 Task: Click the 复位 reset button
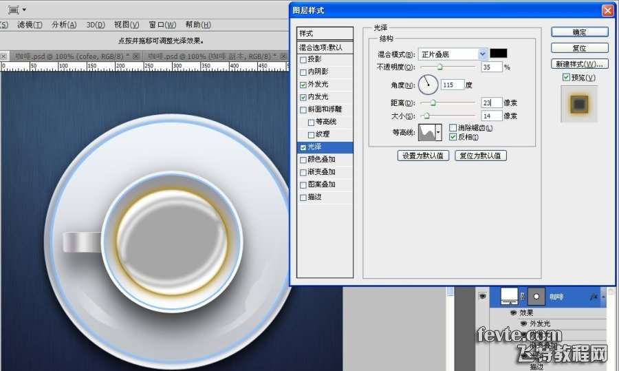point(580,47)
